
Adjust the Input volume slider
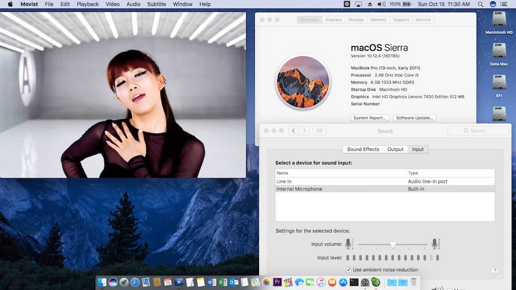(x=392, y=244)
